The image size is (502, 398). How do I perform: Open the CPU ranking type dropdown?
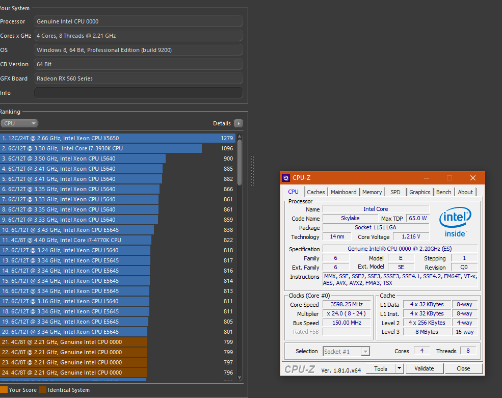coord(19,123)
